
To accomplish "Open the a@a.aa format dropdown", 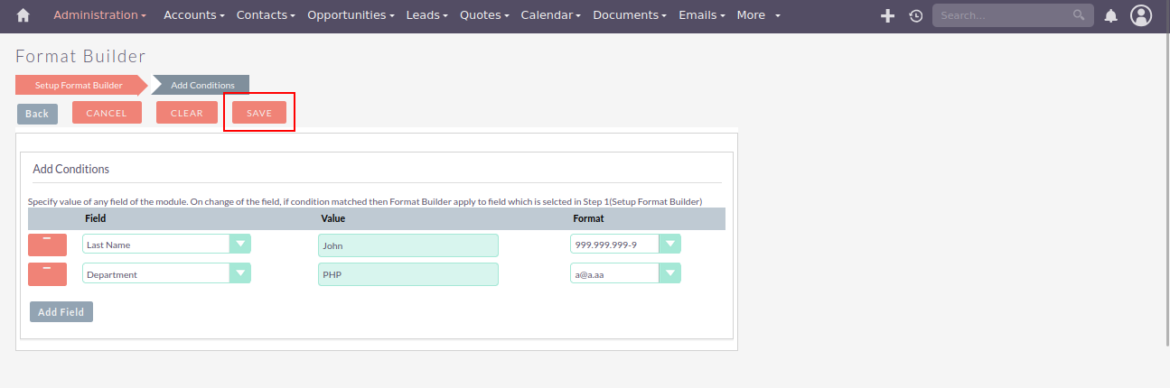I will 669,274.
